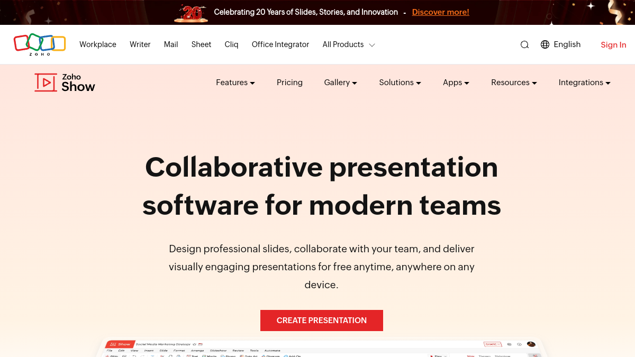Click the 20 years anniversary badge
This screenshot has height=357, width=635.
click(190, 13)
